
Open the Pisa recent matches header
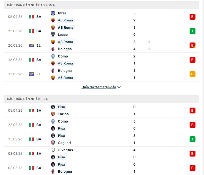(x=27, y=99)
